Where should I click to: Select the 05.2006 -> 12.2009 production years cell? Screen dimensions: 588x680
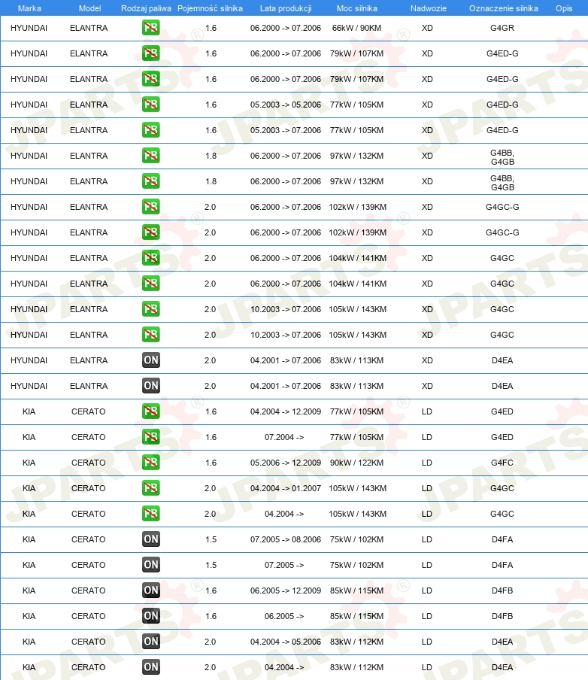(x=286, y=463)
